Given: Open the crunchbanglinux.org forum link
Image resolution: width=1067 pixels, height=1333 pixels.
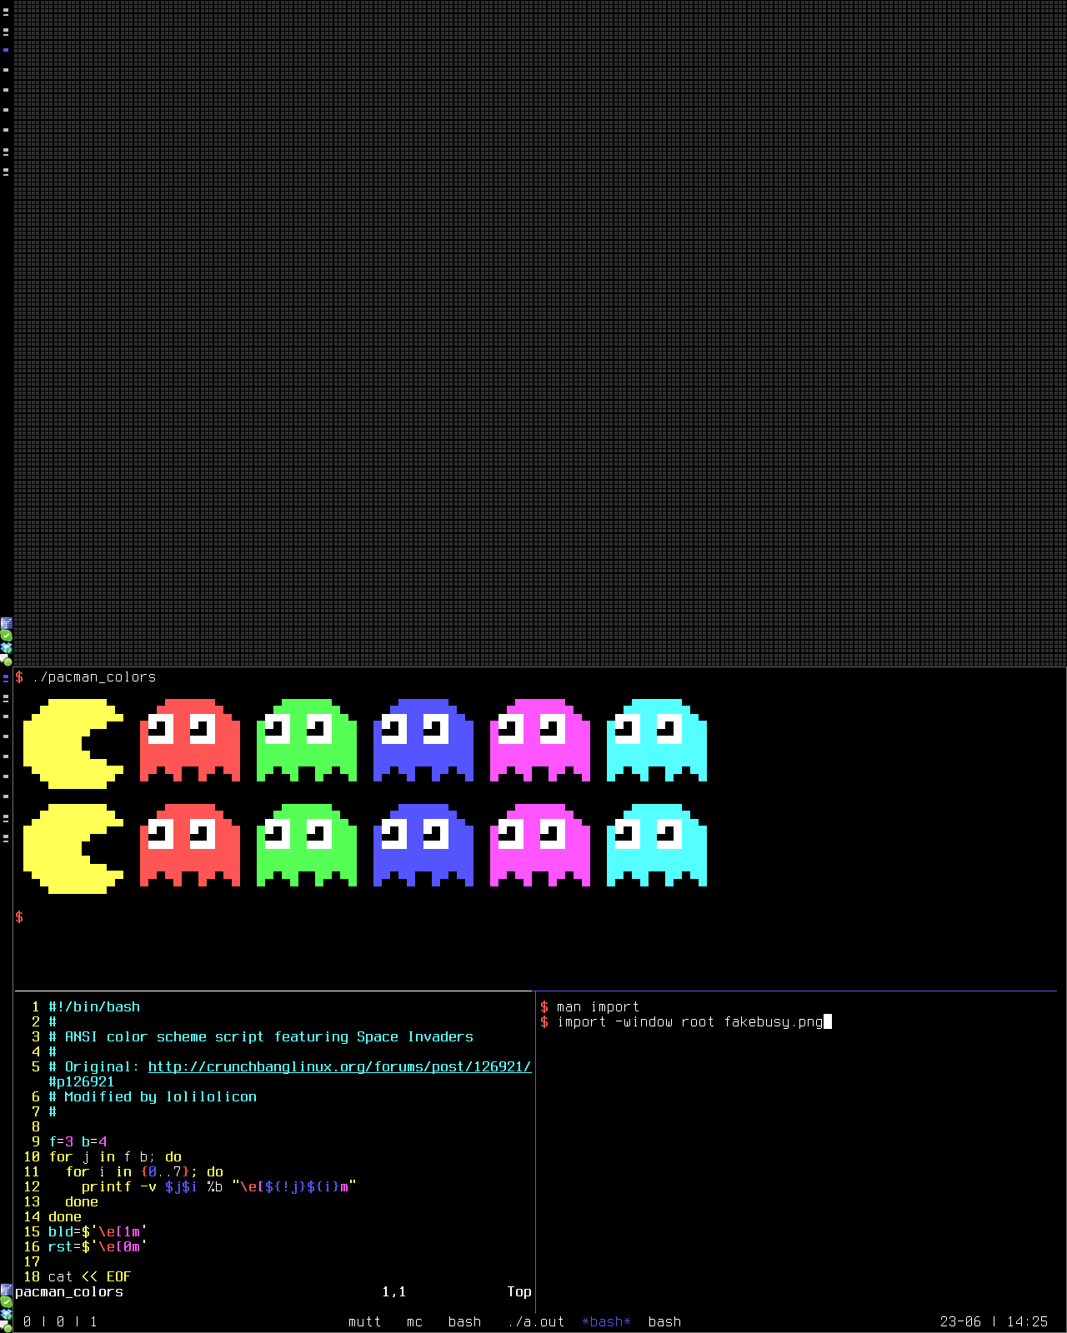Looking at the screenshot, I should click(x=338, y=1066).
